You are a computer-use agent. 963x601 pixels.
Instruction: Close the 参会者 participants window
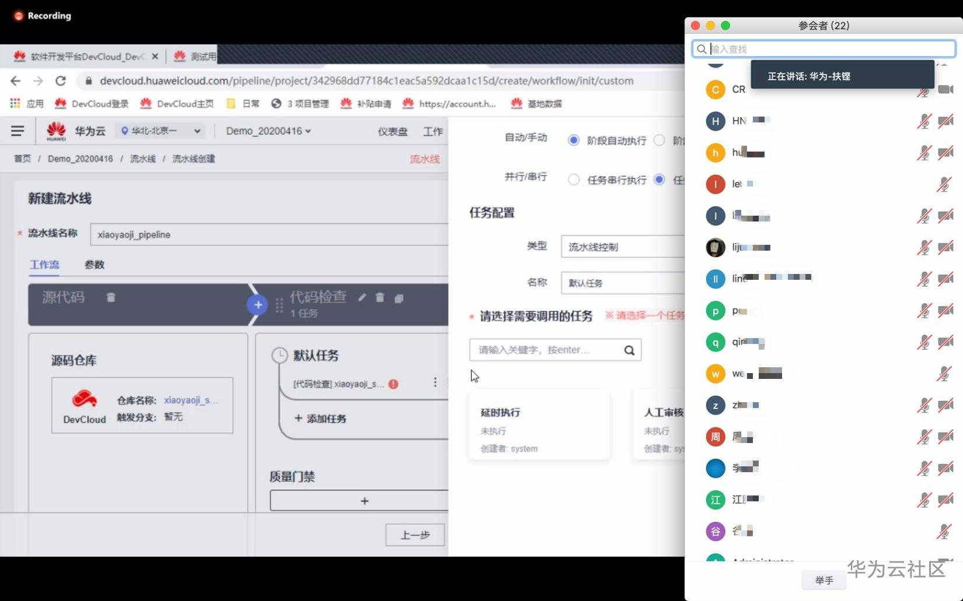[695, 26]
